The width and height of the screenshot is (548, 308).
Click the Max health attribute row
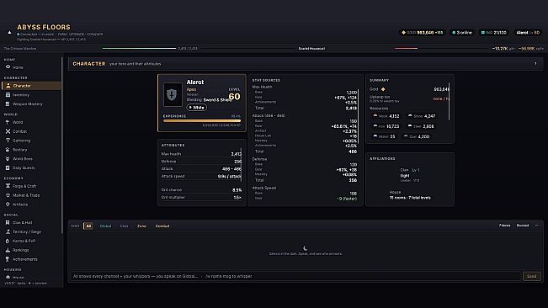[201, 154]
